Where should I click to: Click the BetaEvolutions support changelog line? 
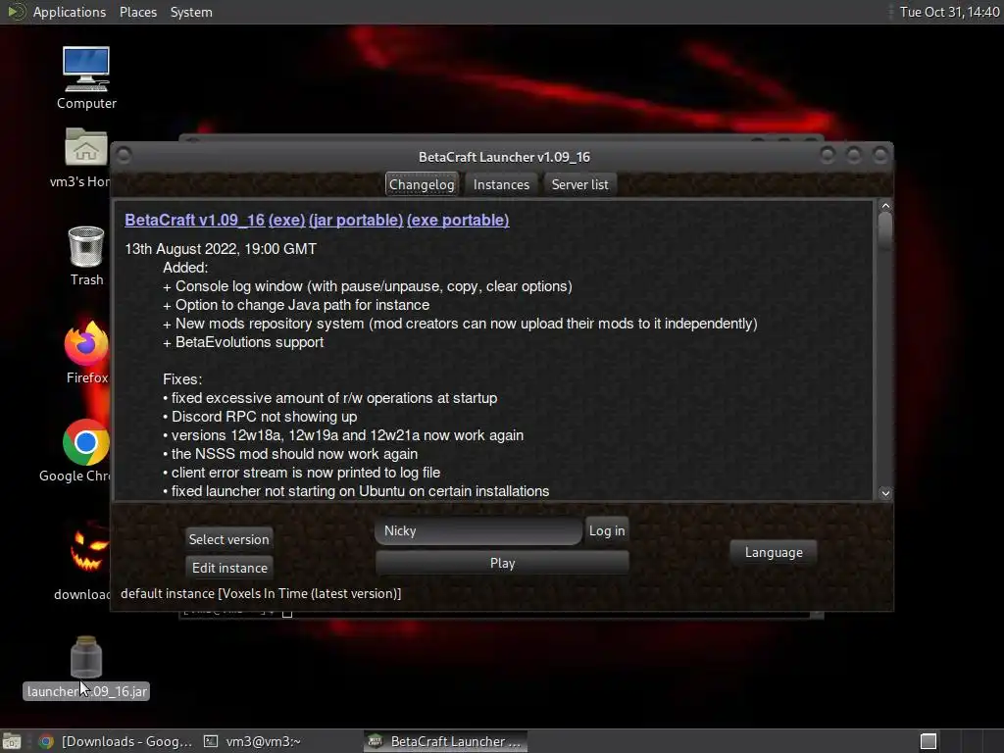coord(243,342)
